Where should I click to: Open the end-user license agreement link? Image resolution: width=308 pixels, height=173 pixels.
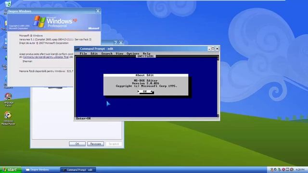pos(46,57)
